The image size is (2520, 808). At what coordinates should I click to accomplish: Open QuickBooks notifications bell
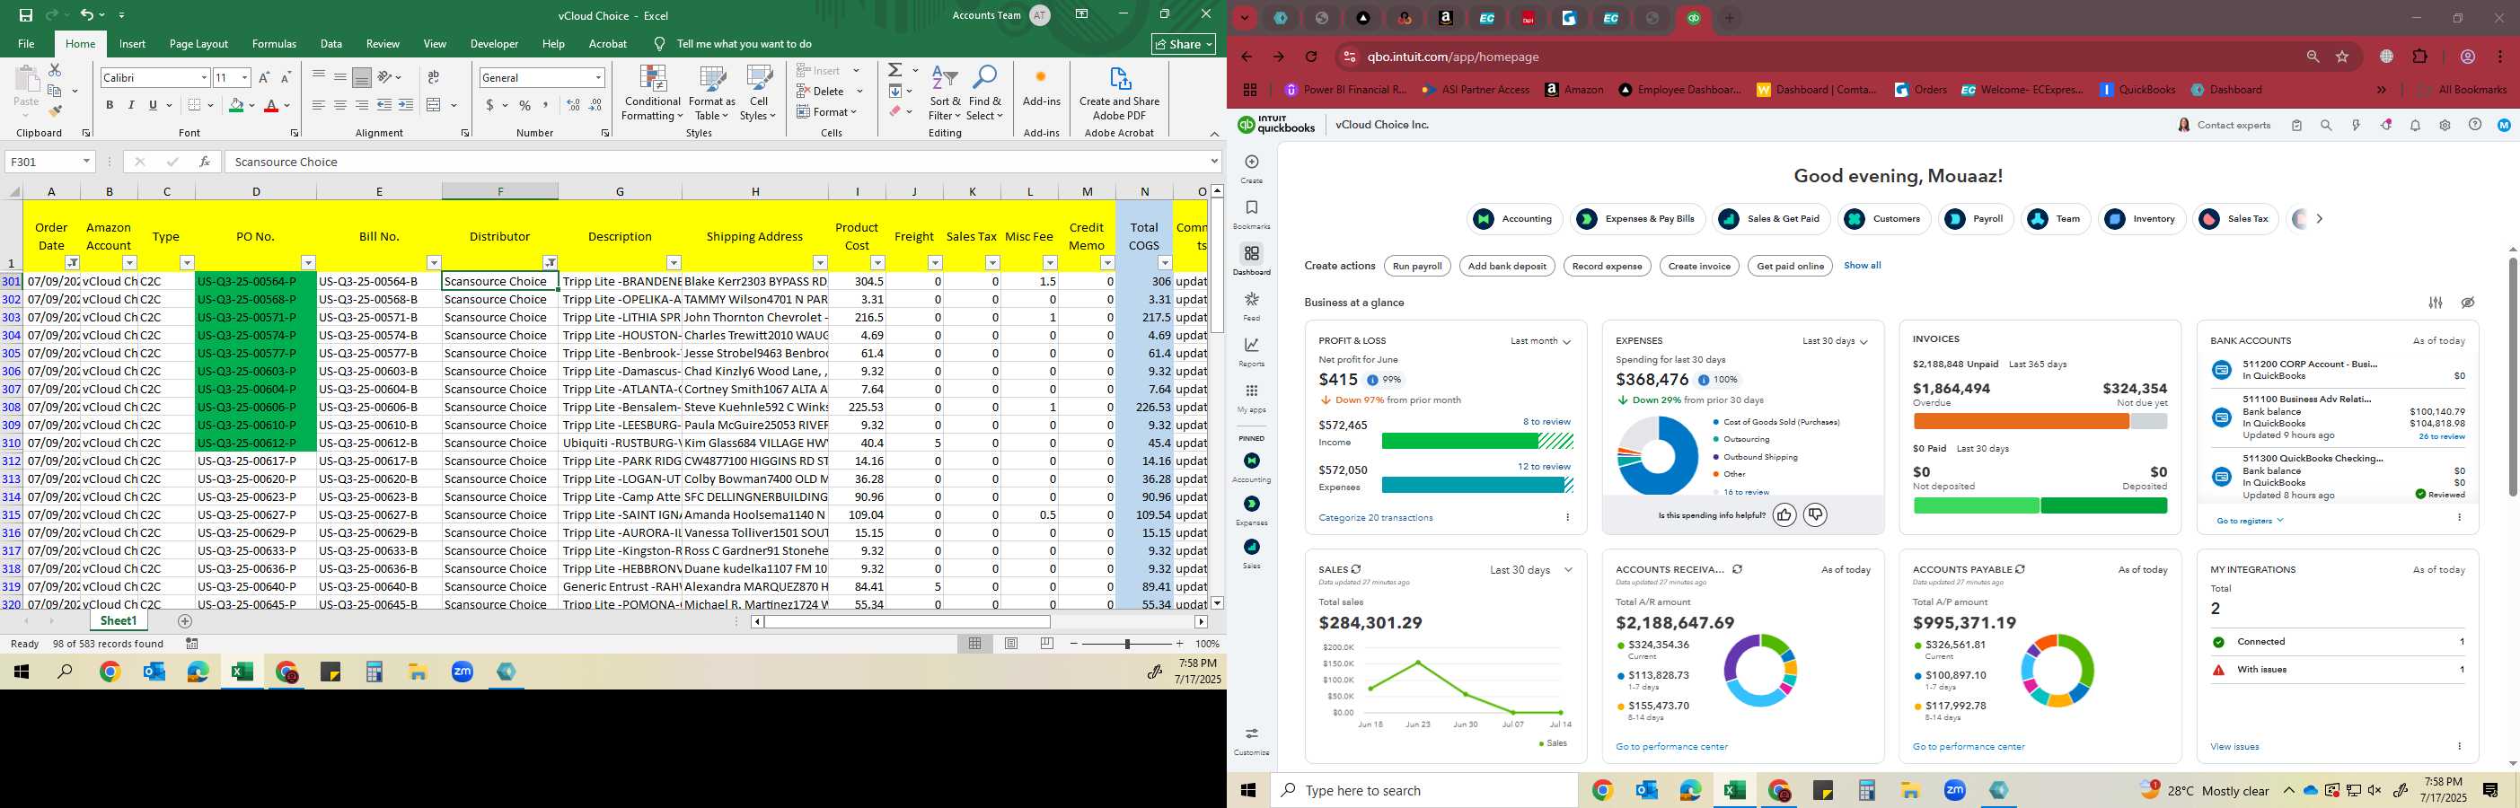(2415, 125)
